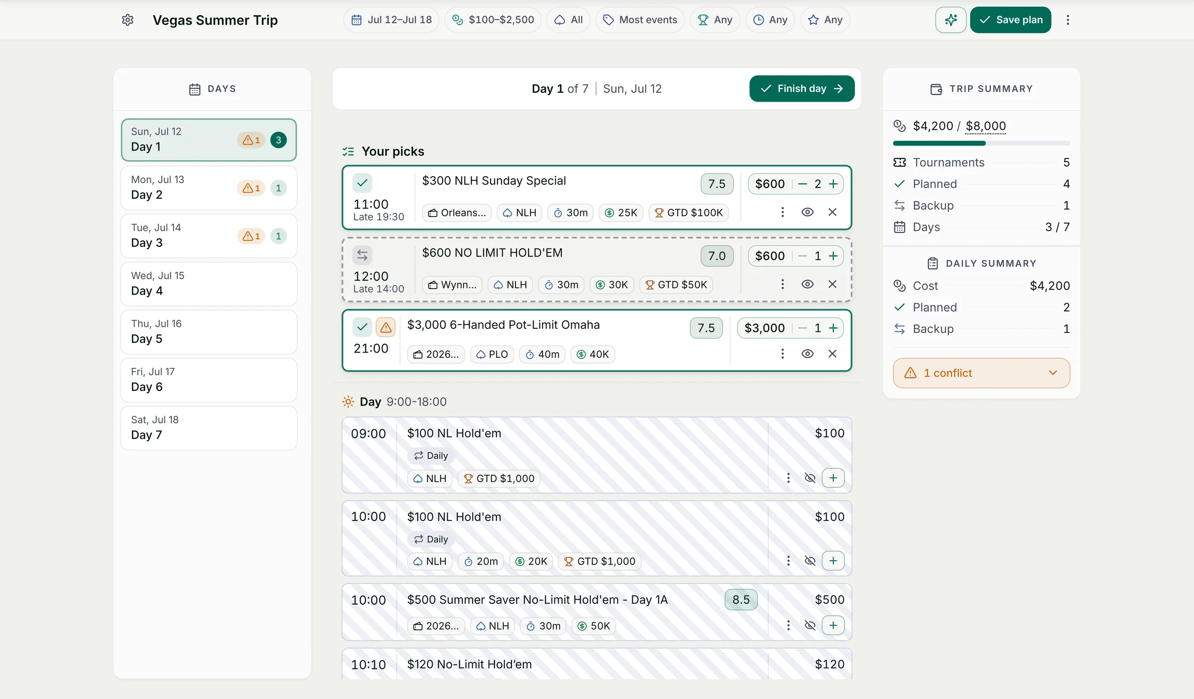Open the star rating Any filter
The height and width of the screenshot is (699, 1194).
(825, 20)
